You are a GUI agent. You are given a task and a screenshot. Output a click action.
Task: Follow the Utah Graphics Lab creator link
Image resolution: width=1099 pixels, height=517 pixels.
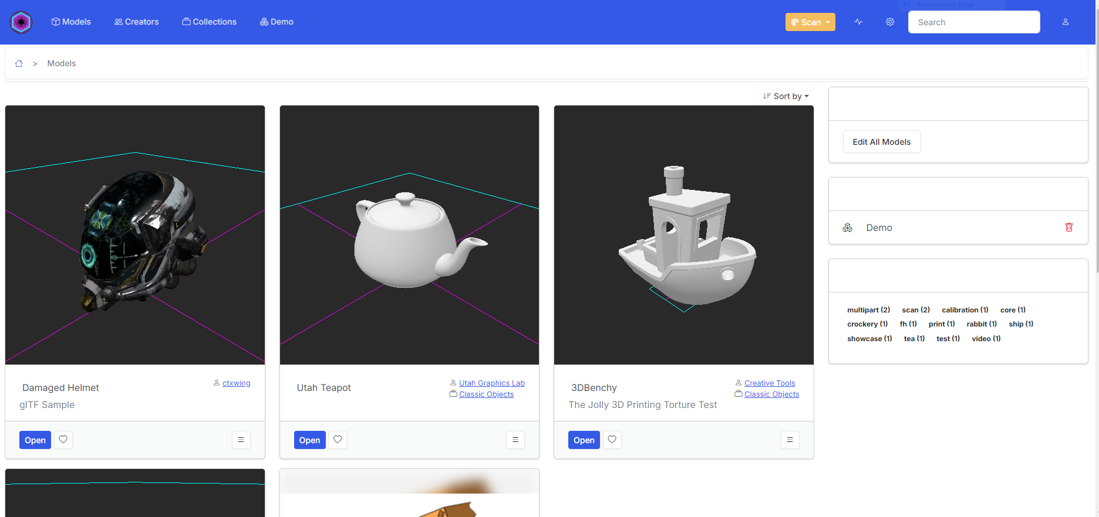[x=491, y=383]
